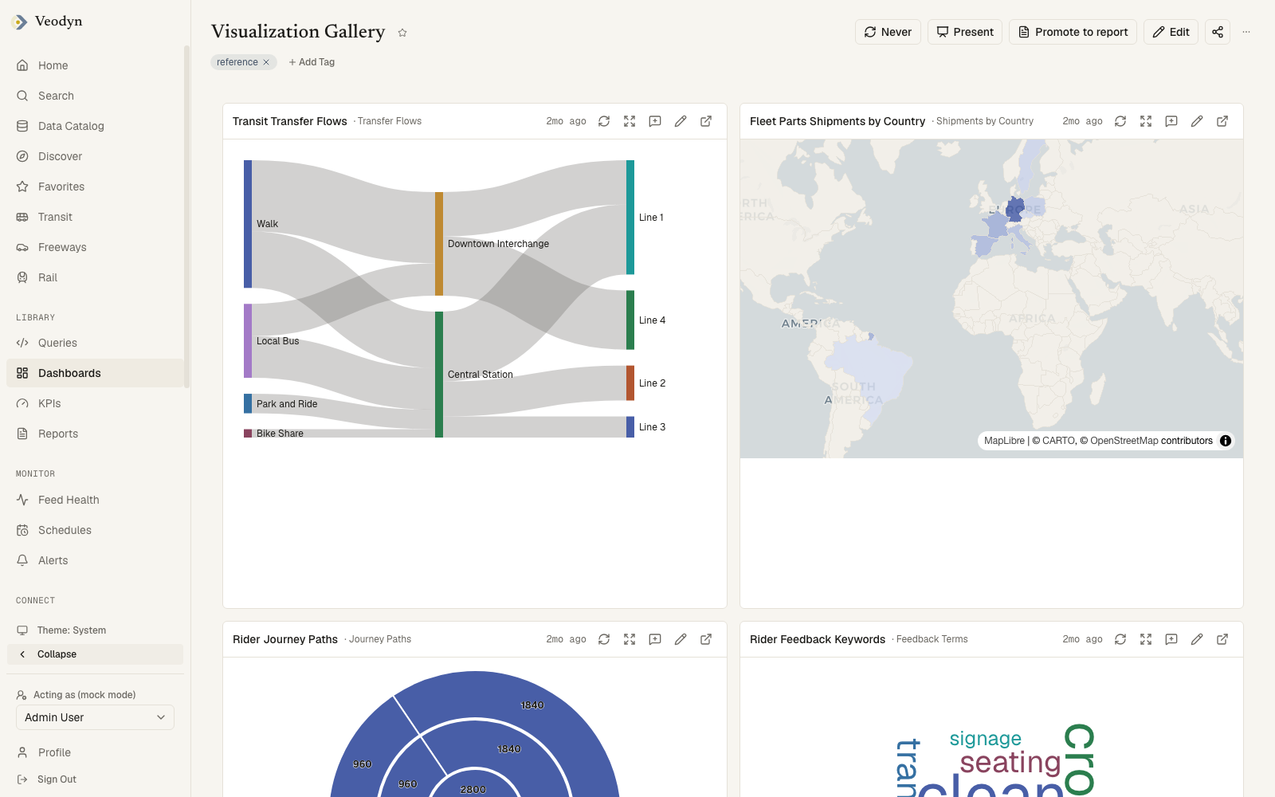Refresh the Transit Transfer Flows tile
Viewport: 1275px width, 797px height.
pyautogui.click(x=604, y=121)
